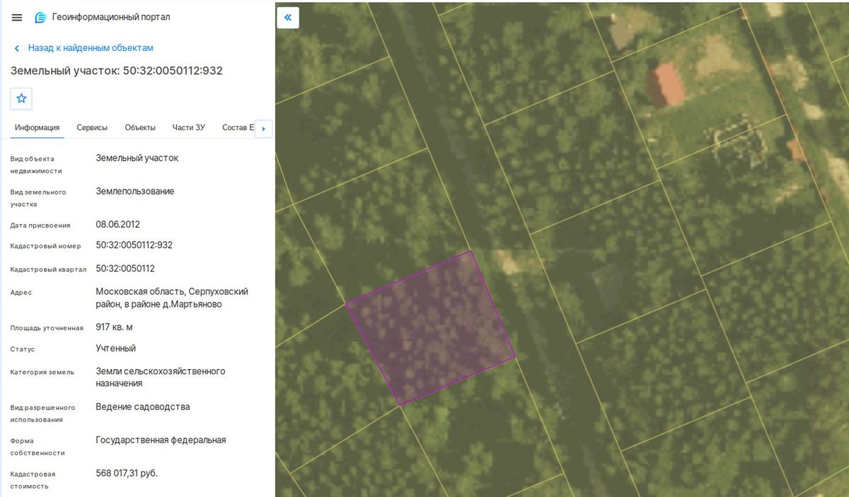Screen dimensions: 849x497
Task: Click assignment date value 08.06.2012
Action: pyautogui.click(x=118, y=225)
